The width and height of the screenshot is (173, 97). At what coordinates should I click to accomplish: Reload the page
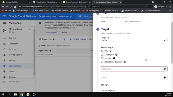point(11,6)
